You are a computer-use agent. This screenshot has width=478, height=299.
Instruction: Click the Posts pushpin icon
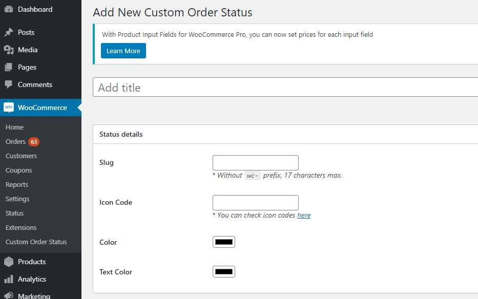[x=9, y=32]
